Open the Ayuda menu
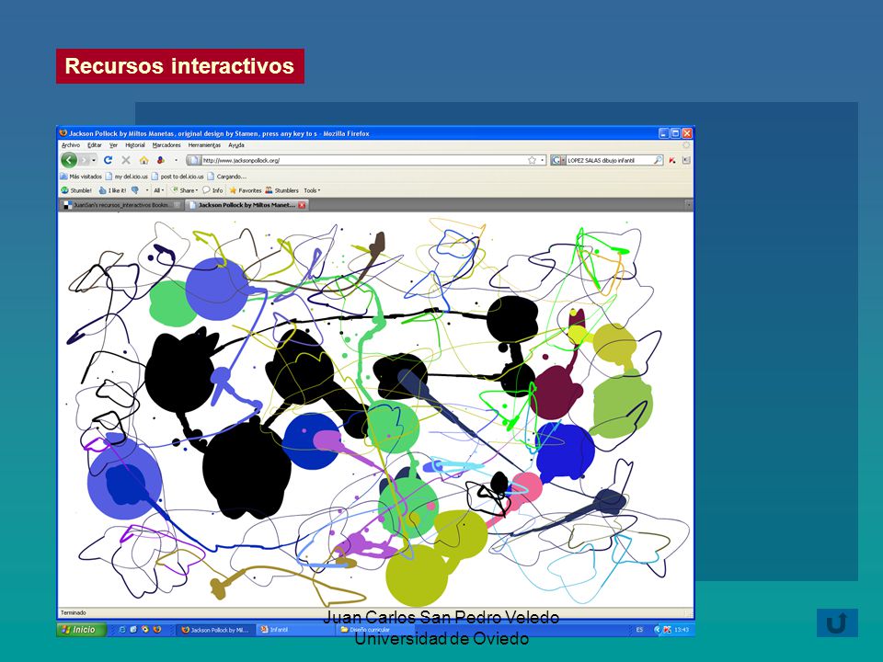This screenshot has width=883, height=662. tap(236, 145)
